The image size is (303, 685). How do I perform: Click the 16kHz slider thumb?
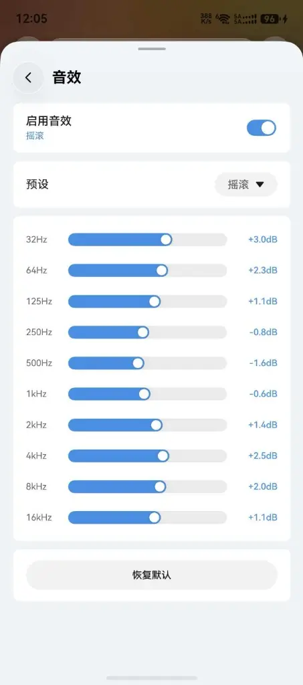coord(154,518)
